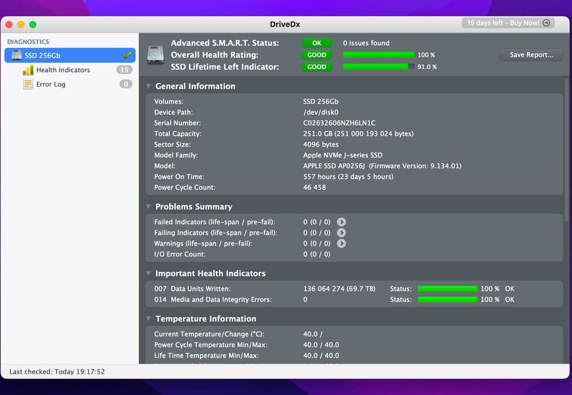Screen dimensions: 572x395
Task: Collapse the Problems Summary section
Action: [x=149, y=207]
